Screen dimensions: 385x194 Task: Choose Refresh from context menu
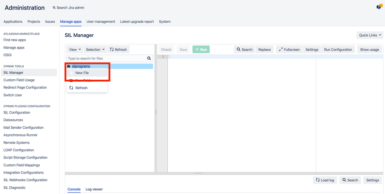pos(87,88)
